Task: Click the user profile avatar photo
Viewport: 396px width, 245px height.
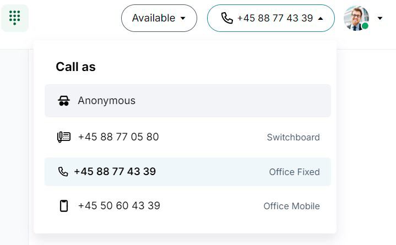Action: pos(356,18)
